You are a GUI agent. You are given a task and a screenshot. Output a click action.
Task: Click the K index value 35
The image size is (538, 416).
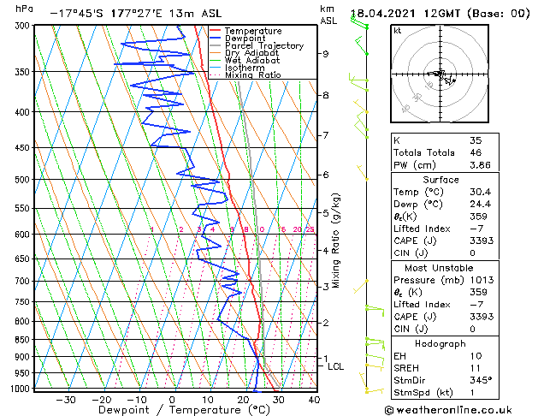tap(476, 140)
